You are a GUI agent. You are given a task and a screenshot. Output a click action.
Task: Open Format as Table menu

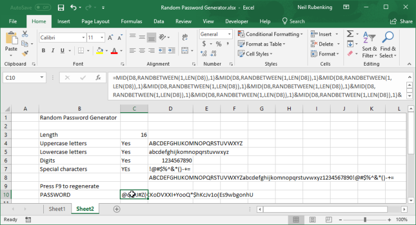[261, 44]
